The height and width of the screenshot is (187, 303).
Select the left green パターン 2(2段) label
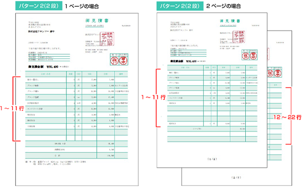point(39,6)
